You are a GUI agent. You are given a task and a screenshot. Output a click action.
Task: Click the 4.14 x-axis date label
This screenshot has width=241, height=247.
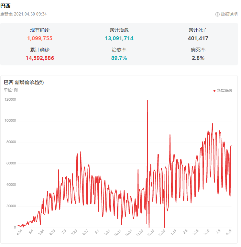pyautogui.click(x=19, y=232)
